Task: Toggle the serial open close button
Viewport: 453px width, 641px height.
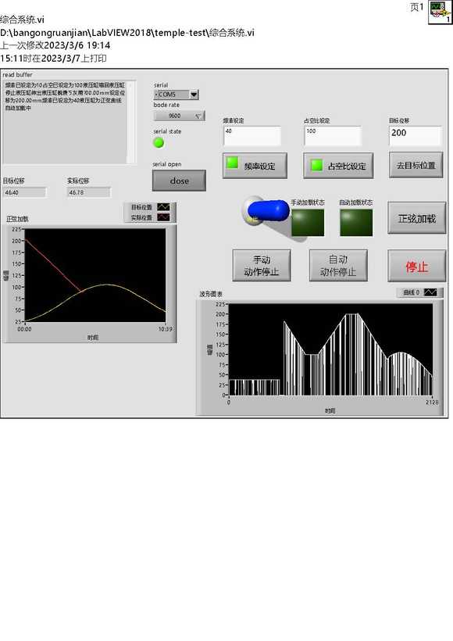Action: 179,181
